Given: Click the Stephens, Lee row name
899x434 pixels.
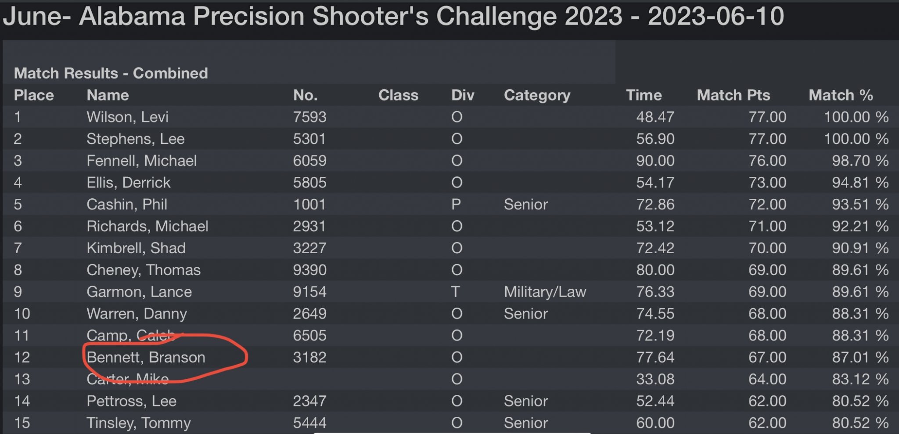Looking at the screenshot, I should click(135, 139).
